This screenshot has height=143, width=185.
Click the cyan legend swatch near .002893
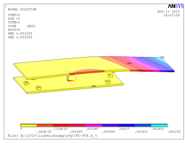[159, 126]
